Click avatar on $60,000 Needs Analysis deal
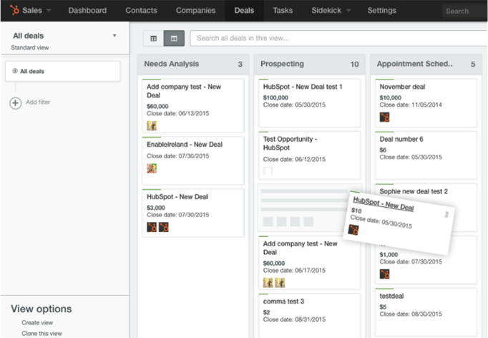This screenshot has height=338, width=488. click(x=152, y=126)
